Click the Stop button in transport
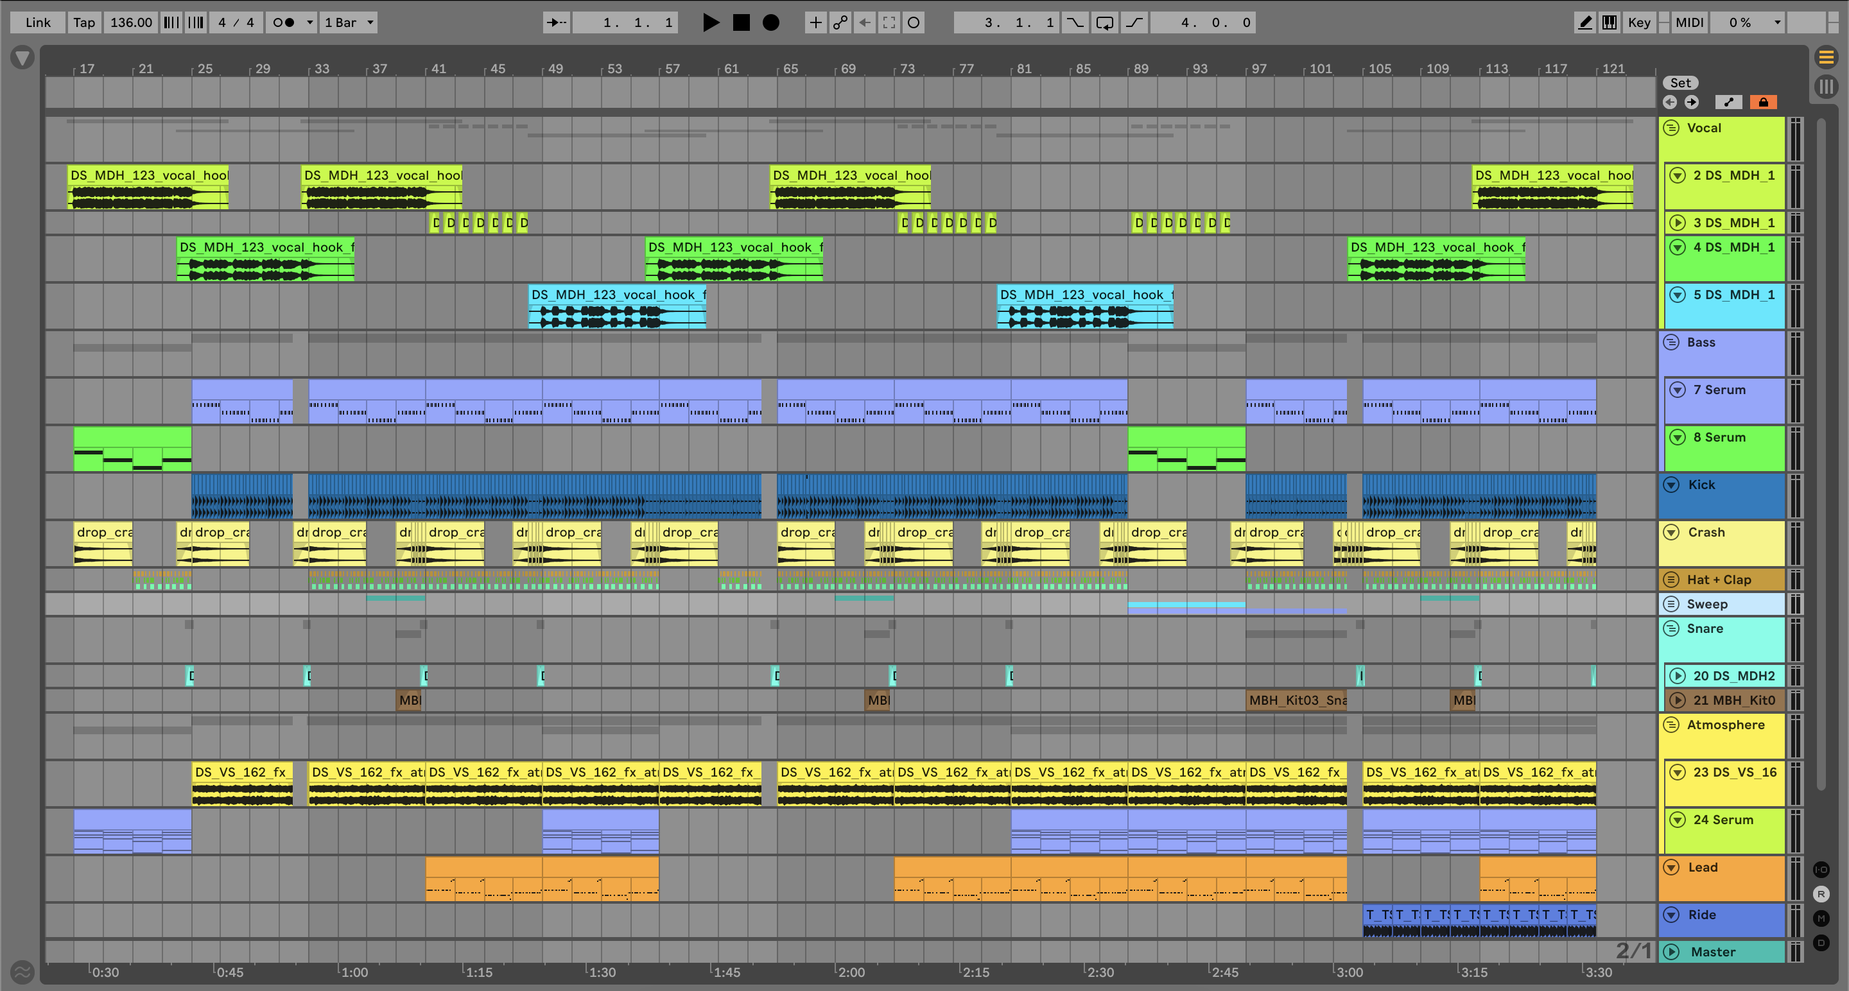Image resolution: width=1849 pixels, height=991 pixels. click(x=741, y=22)
